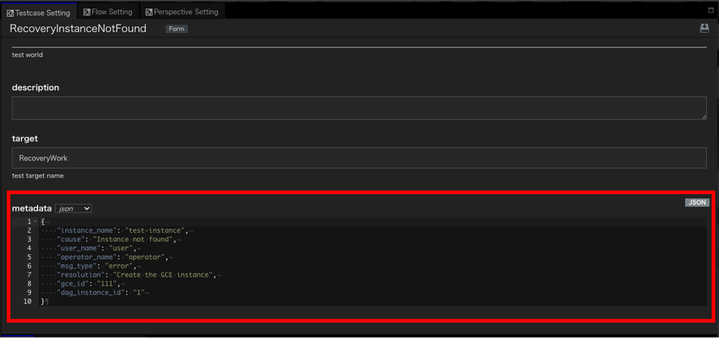Collapse the JSON object with line 1 fold arrow
Image resolution: width=719 pixels, height=338 pixels.
pyautogui.click(x=35, y=221)
